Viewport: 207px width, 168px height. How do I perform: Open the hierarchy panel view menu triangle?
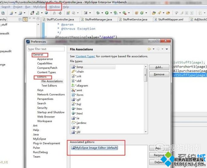tap(30, 18)
